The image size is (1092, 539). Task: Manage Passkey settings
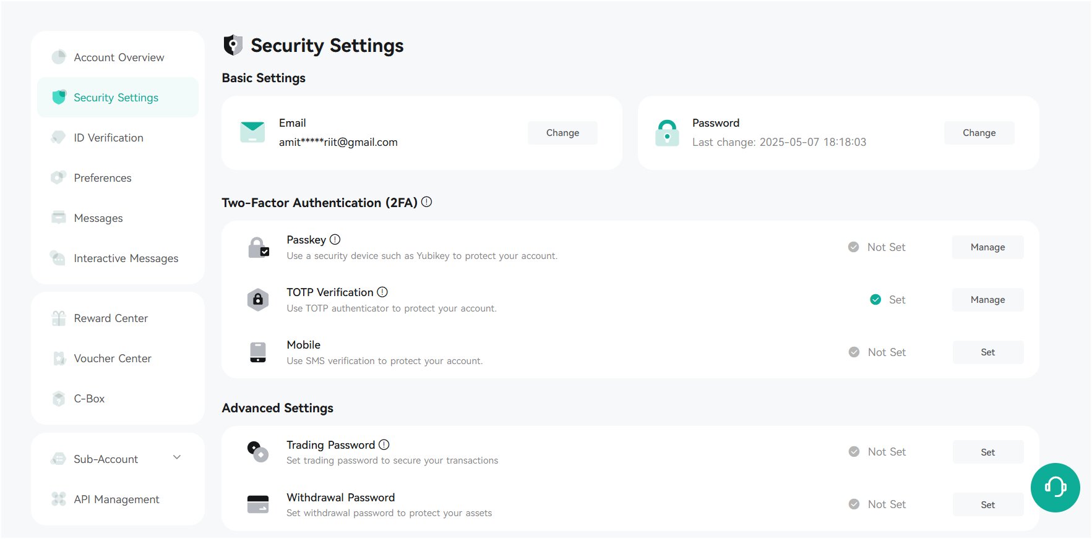tap(987, 247)
